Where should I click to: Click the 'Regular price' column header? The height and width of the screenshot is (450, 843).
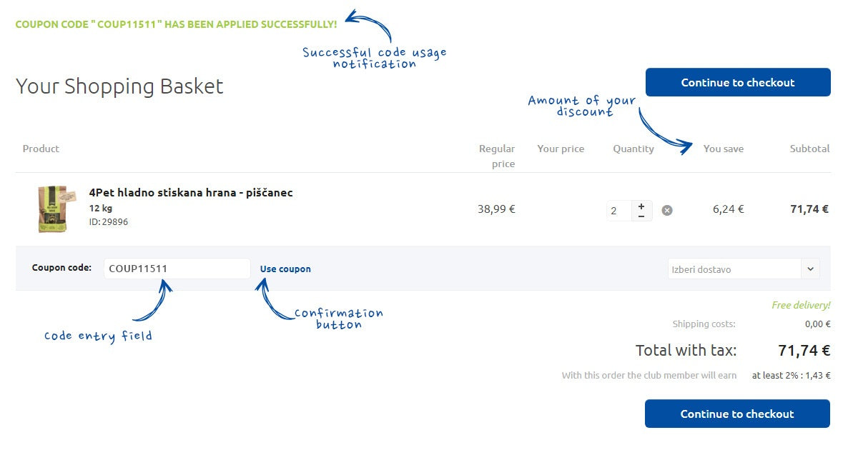pyautogui.click(x=498, y=156)
